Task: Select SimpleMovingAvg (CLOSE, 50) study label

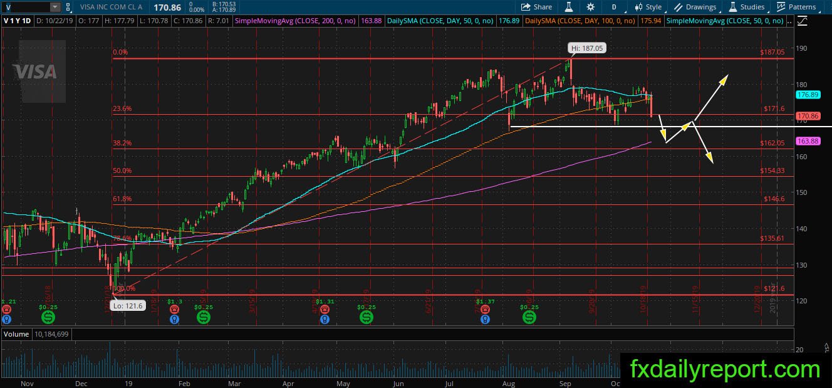Action: pyautogui.click(x=724, y=21)
